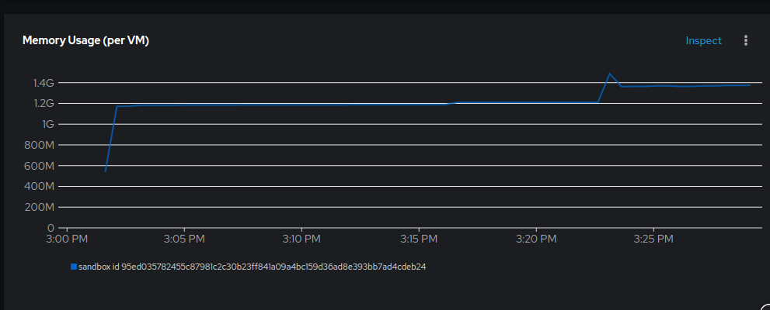Image resolution: width=770 pixels, height=310 pixels.
Task: Click the line's lowest starting point
Action: (x=106, y=170)
